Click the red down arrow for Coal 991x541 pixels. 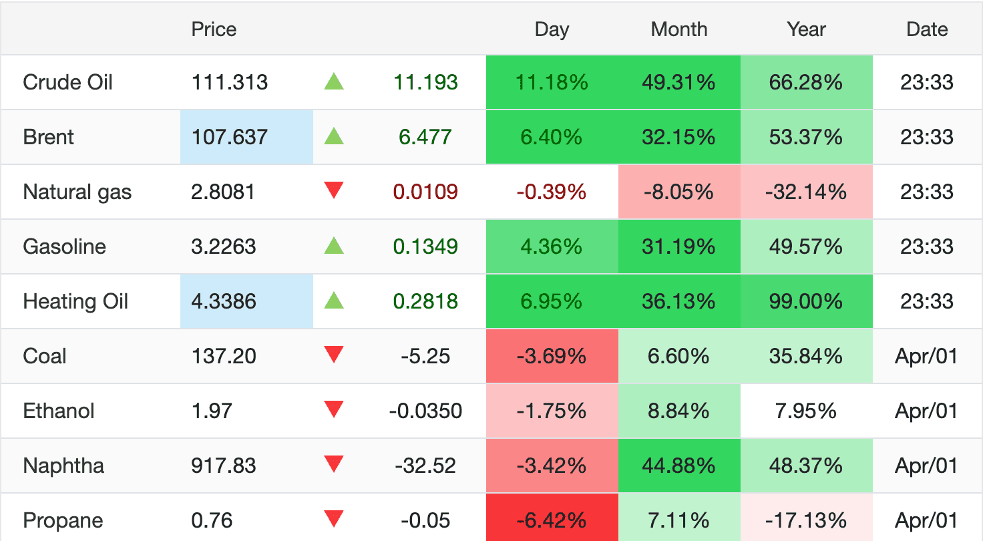pyautogui.click(x=334, y=355)
